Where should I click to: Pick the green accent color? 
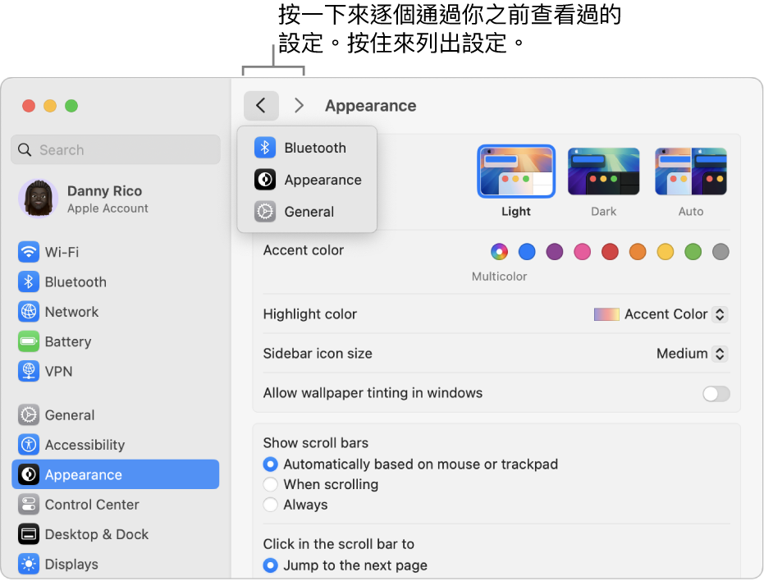pyautogui.click(x=693, y=251)
